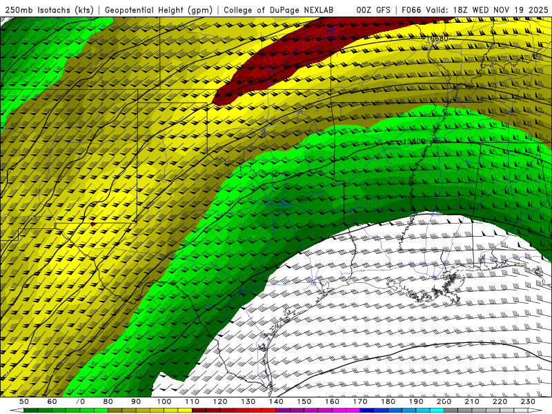
Task: Click the "F066 Valid: 18Z WED NOV 19 2025" text
Action: pos(475,10)
